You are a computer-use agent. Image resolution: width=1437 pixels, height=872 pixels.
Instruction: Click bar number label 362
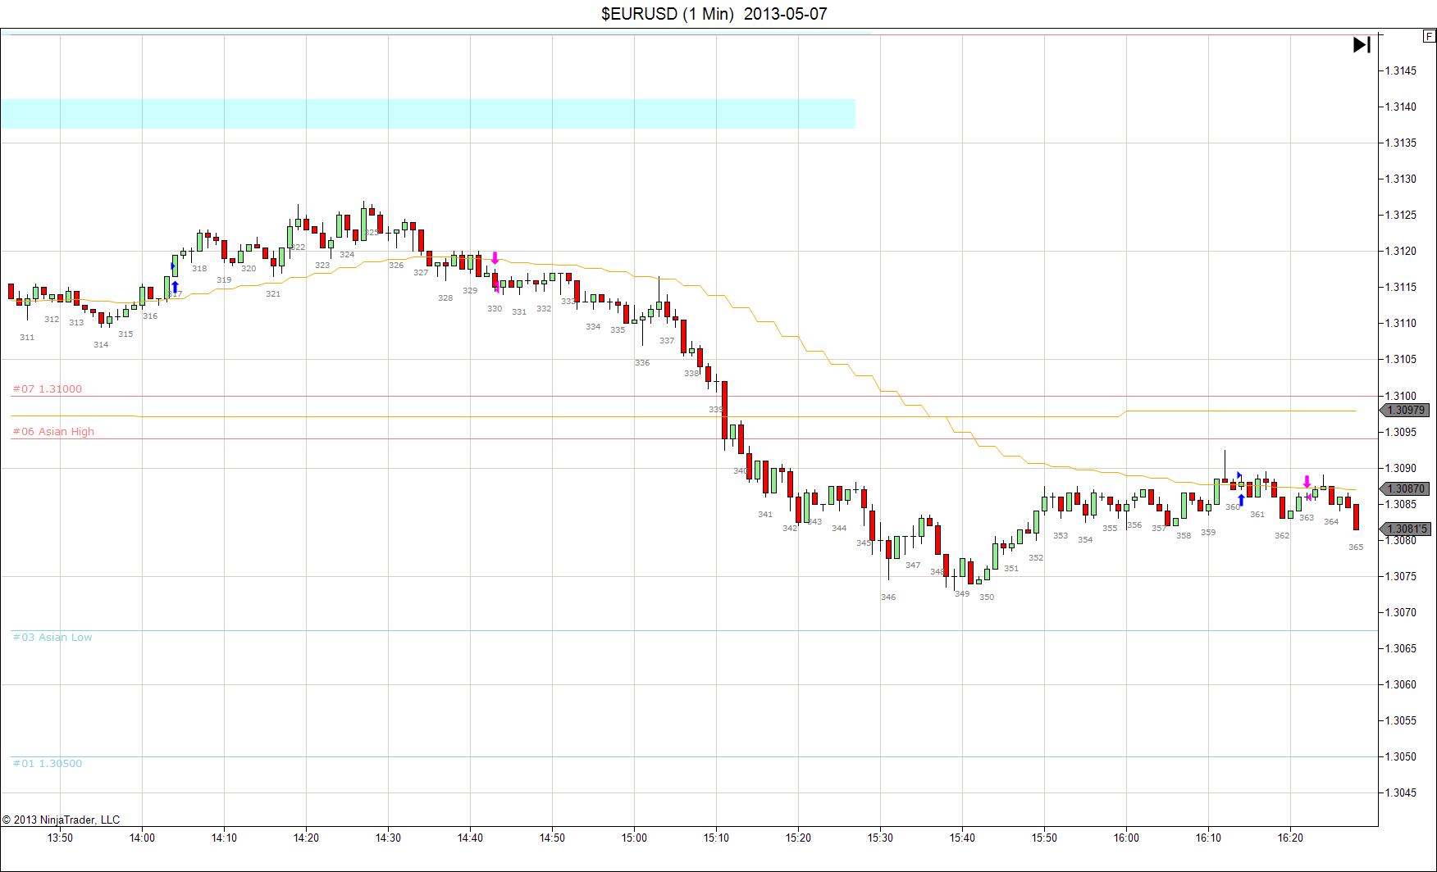pos(1282,536)
